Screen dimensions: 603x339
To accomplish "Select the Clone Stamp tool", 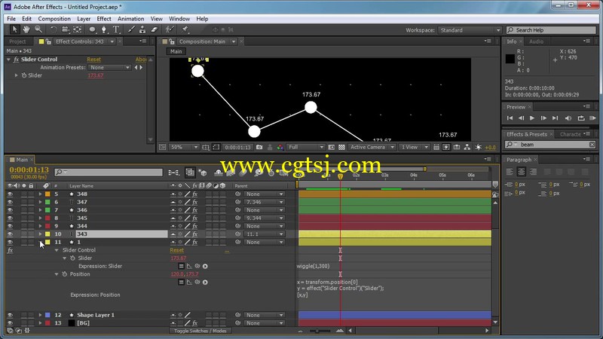I will coord(142,29).
